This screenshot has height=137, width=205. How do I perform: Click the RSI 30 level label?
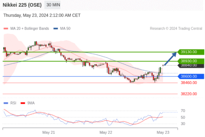click(x=183, y=124)
